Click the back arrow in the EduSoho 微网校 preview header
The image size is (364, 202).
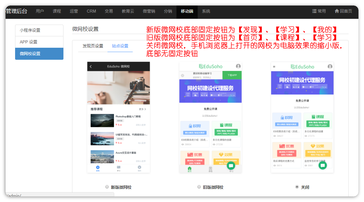point(91,67)
